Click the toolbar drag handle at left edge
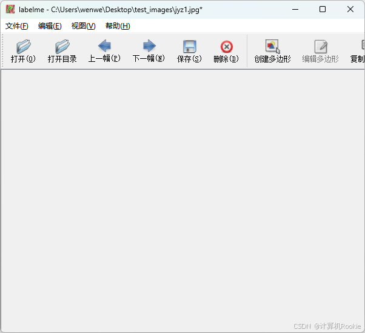Image resolution: width=365 pixels, height=333 pixels. click(x=2, y=51)
